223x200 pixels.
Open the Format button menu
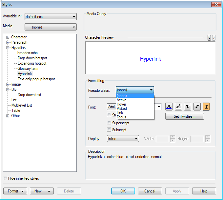tap(15, 191)
